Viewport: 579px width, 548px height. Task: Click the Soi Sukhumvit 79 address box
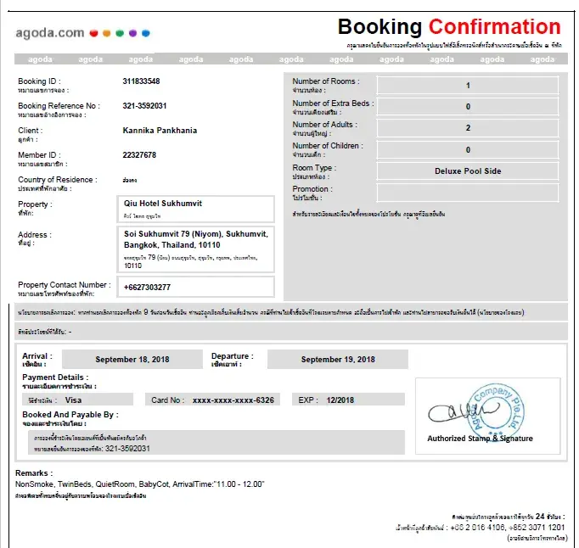(196, 249)
